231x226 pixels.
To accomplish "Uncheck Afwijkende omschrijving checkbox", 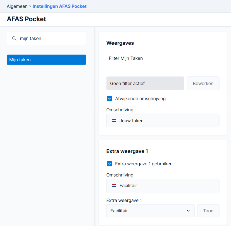I will (109, 98).
